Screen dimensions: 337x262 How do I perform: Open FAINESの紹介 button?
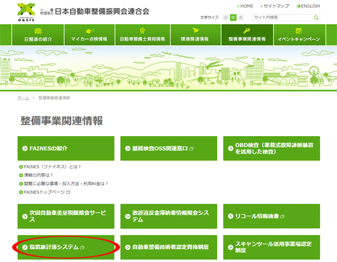tap(66, 148)
